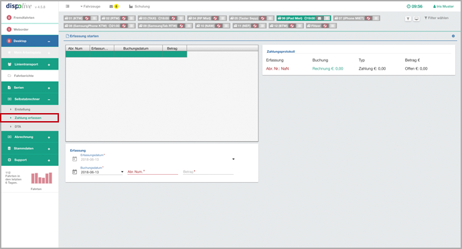Toggle the switch on the Flitzer chip
The height and width of the screenshot is (249, 462).
click(332, 26)
